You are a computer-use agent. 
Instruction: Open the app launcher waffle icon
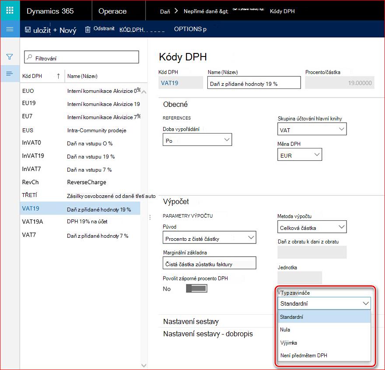click(10, 11)
